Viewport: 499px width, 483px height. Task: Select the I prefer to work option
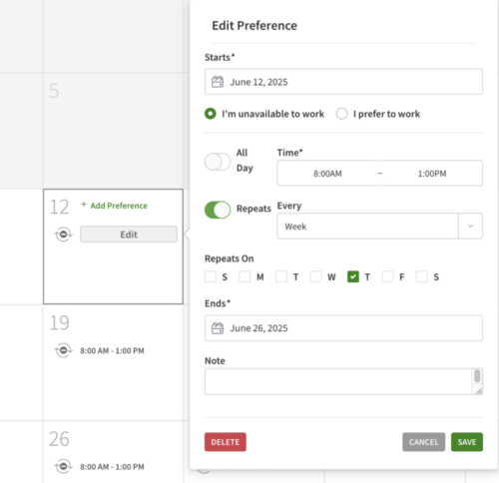(342, 114)
